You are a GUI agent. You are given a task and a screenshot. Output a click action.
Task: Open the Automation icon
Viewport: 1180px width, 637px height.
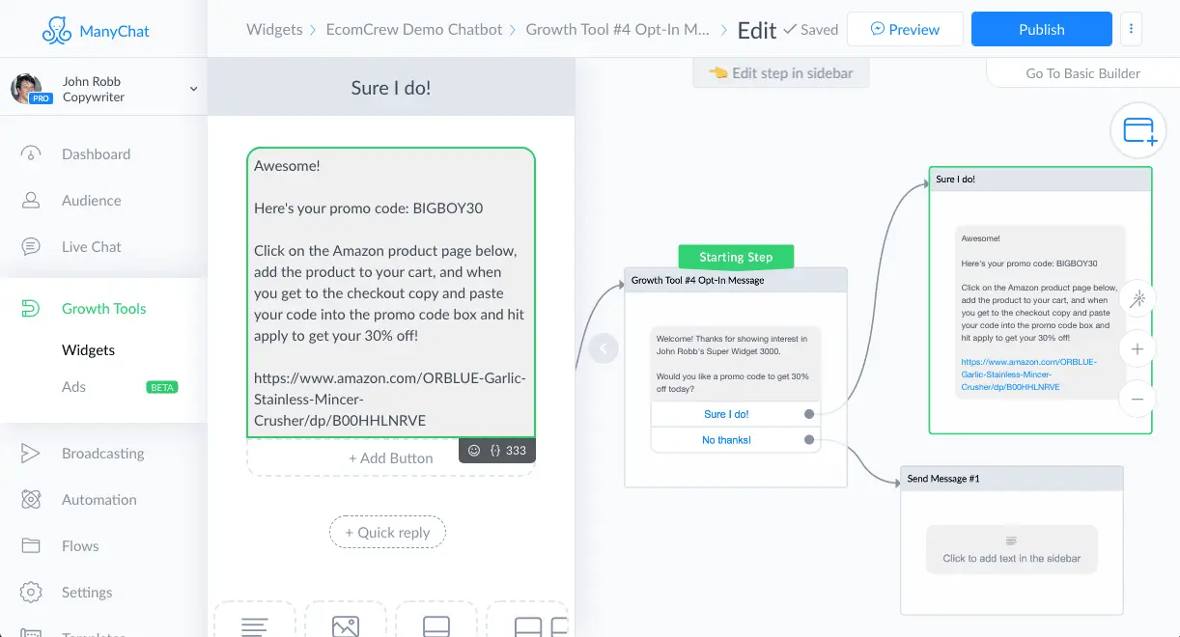[31, 500]
